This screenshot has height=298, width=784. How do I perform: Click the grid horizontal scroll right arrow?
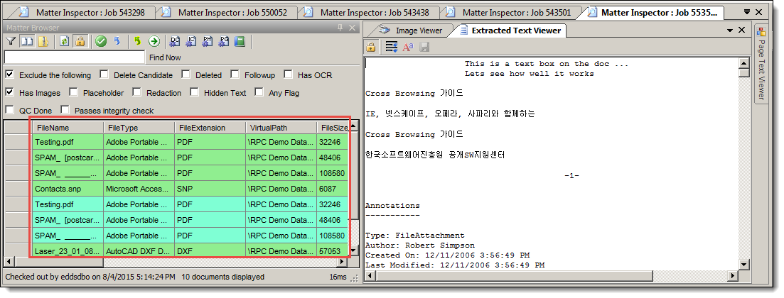point(343,262)
